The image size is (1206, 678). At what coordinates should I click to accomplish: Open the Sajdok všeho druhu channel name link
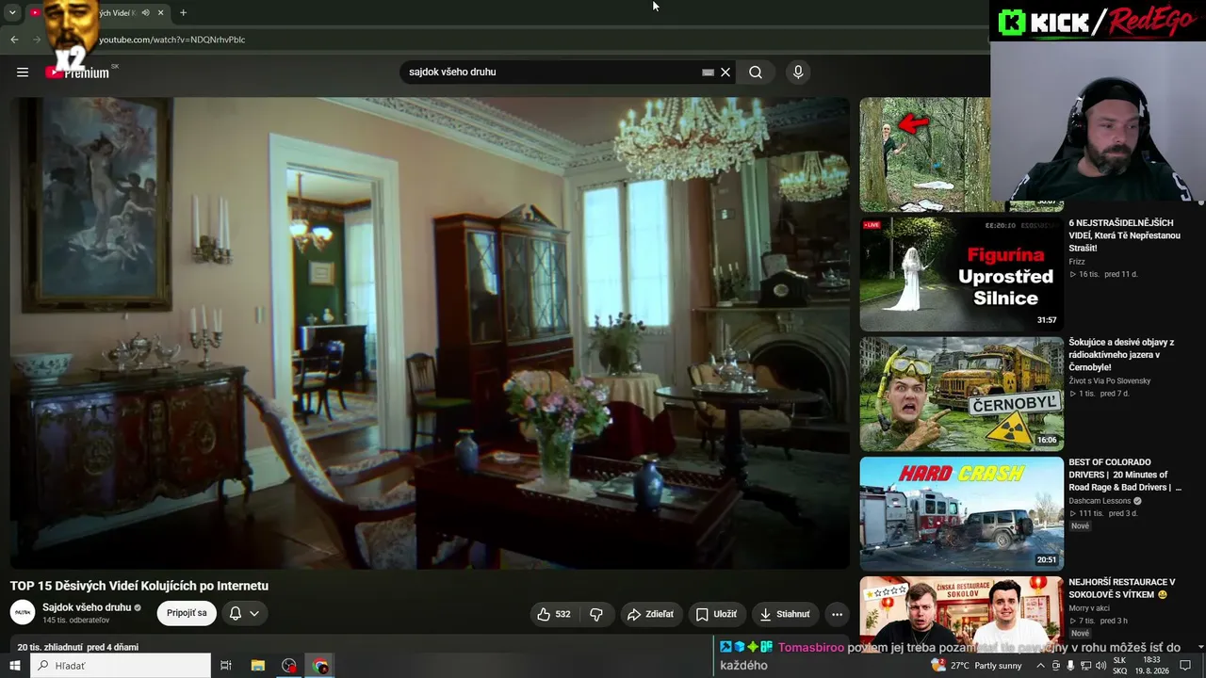click(x=87, y=607)
